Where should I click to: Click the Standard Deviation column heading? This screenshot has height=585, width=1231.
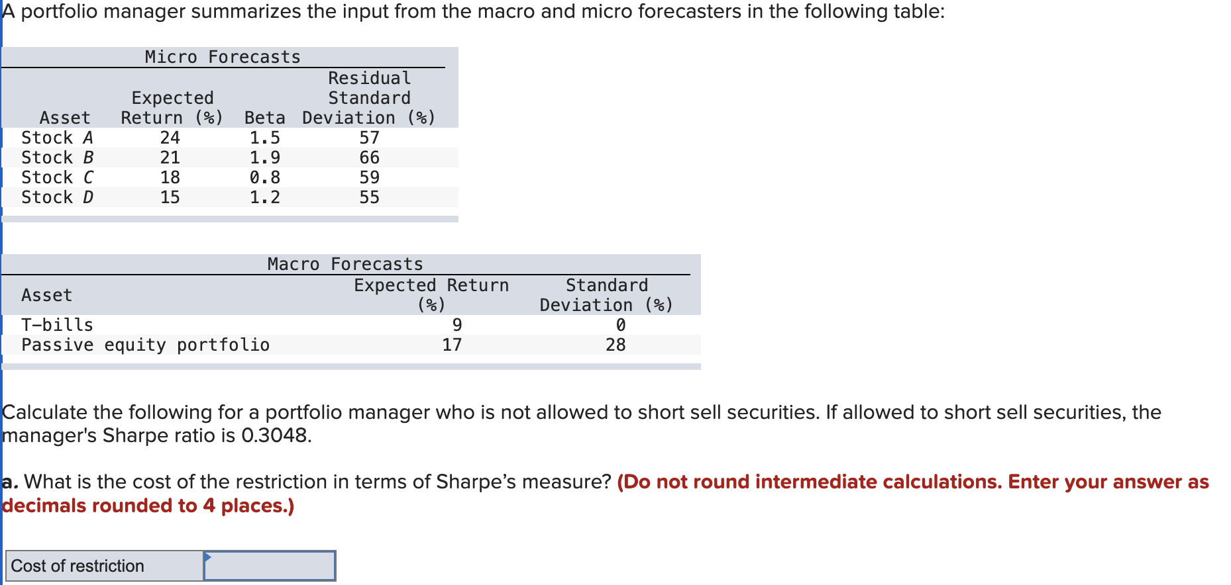[606, 294]
